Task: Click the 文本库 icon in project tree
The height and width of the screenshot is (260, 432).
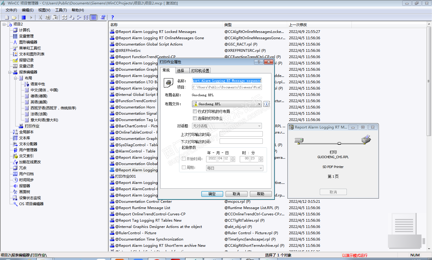Action: pos(15,138)
